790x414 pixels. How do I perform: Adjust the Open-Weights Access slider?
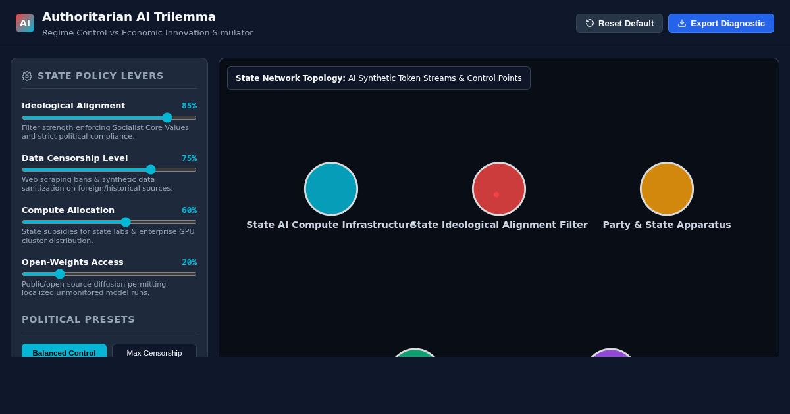[109, 274]
